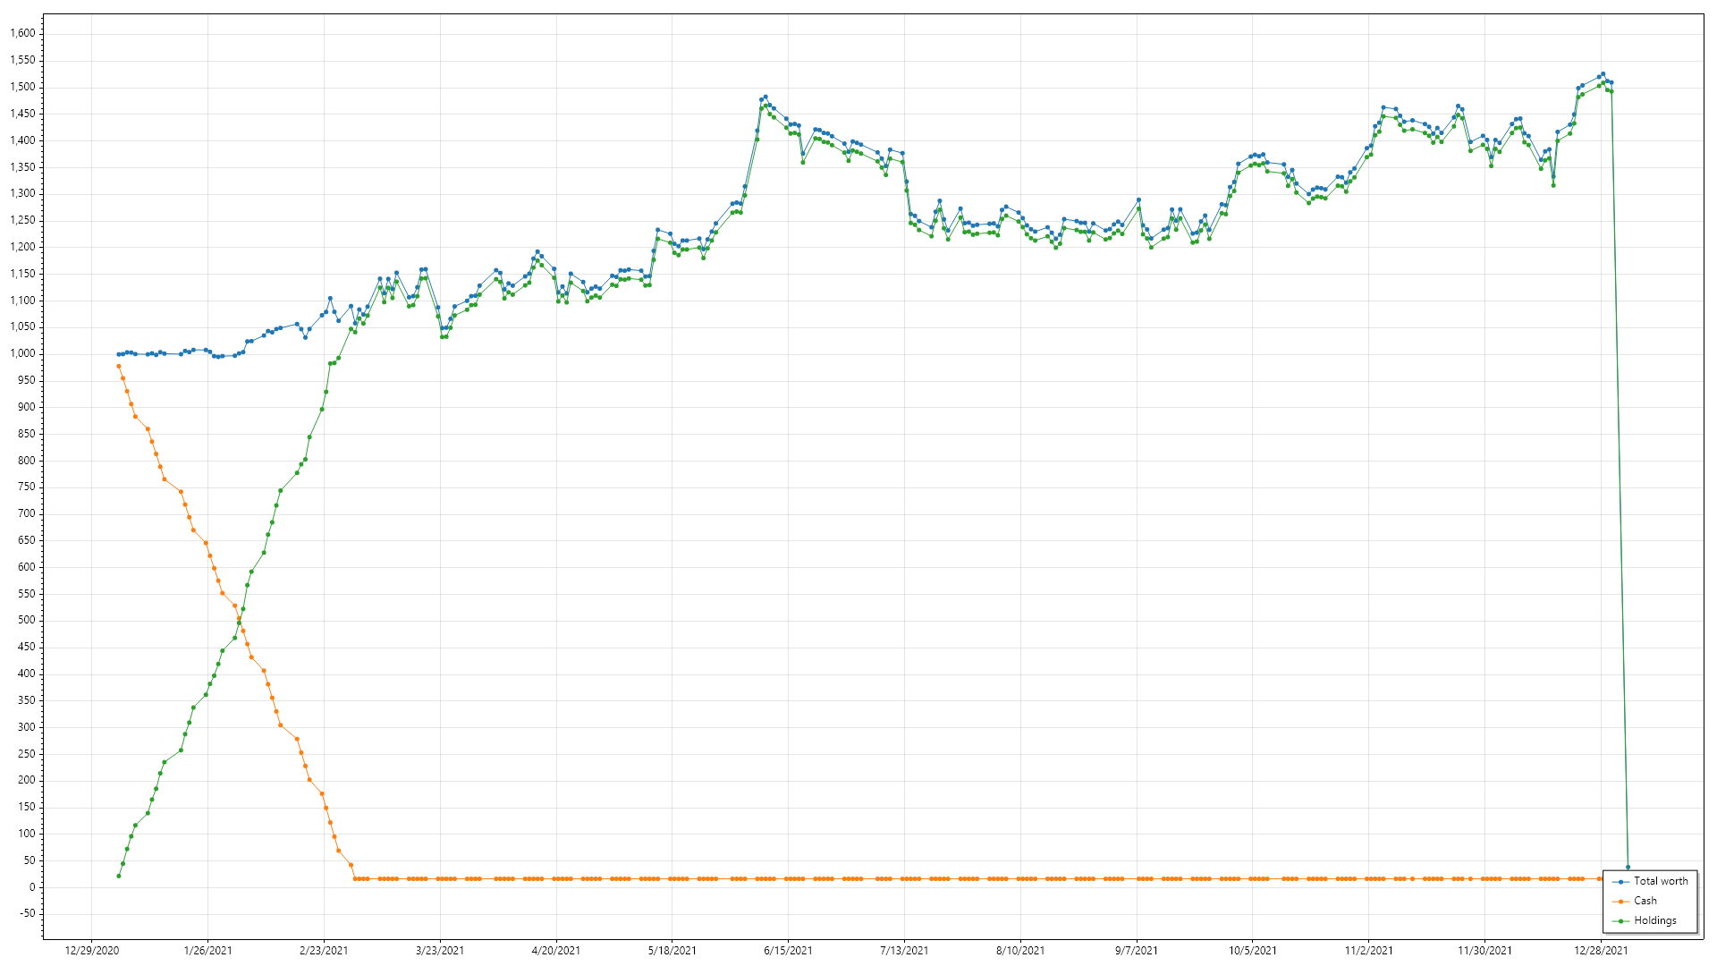Image resolution: width=1717 pixels, height=966 pixels.
Task: Click the 450 value axis label
Action: [x=27, y=647]
